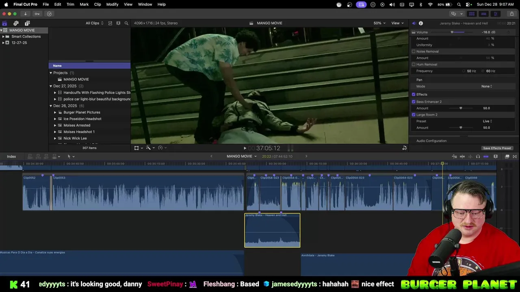Viewport: 520px width, 292px height.
Task: Adjust the Volume slider handle
Action: coord(452,32)
